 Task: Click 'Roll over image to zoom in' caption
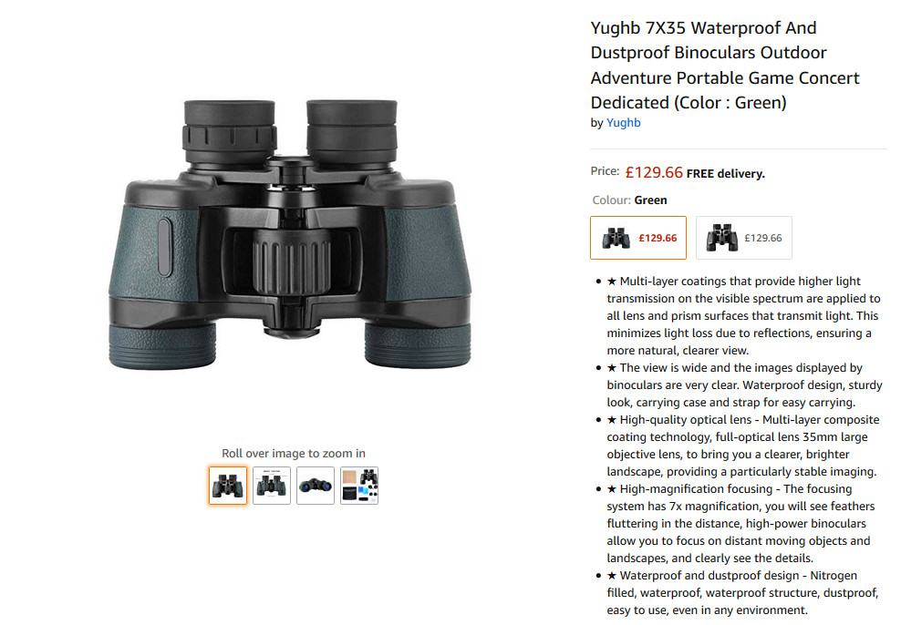pyautogui.click(x=294, y=454)
